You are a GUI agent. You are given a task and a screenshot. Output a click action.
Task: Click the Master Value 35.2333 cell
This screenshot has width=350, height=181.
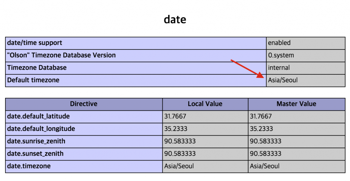click(x=296, y=129)
